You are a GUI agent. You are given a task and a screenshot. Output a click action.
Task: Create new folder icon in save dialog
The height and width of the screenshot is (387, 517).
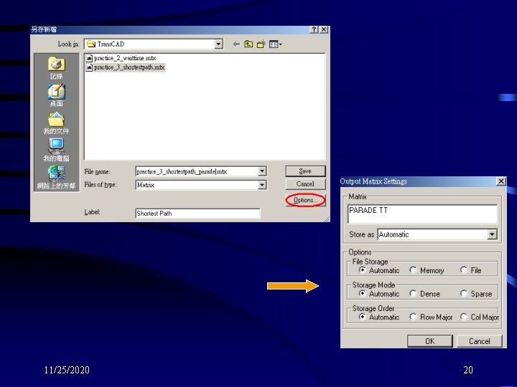[261, 44]
